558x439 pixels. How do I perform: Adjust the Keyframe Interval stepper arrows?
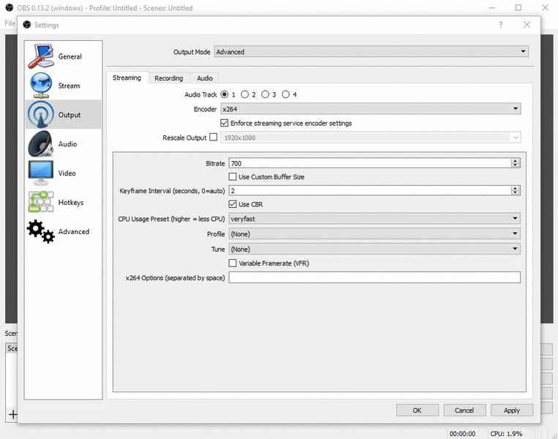click(x=516, y=190)
